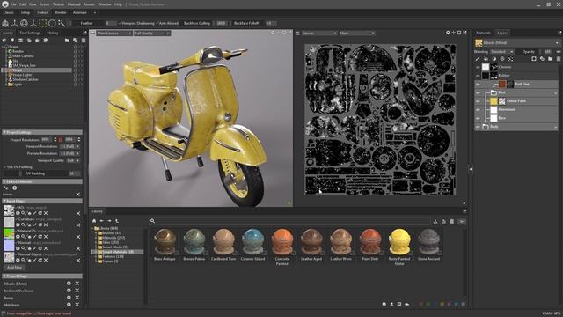Toggle visibility of Chrome layer

point(478,67)
